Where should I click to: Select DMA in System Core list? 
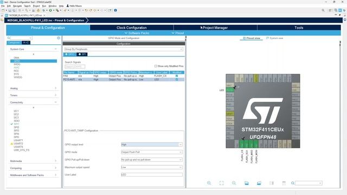point(16,58)
